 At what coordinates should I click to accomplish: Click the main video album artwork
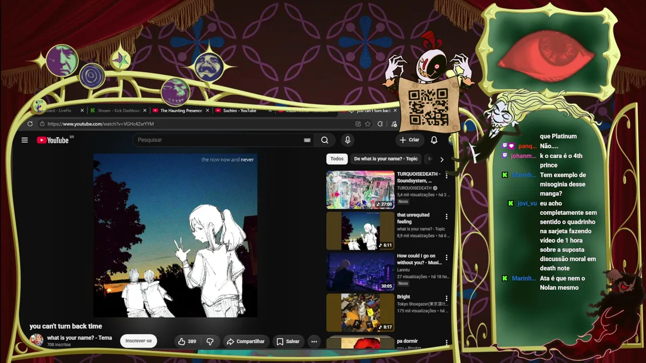point(175,235)
